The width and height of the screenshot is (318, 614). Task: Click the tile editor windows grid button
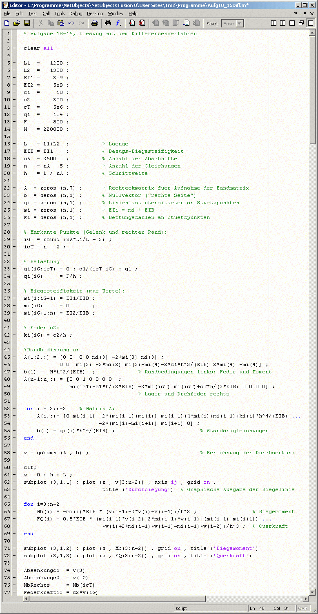(x=274, y=23)
